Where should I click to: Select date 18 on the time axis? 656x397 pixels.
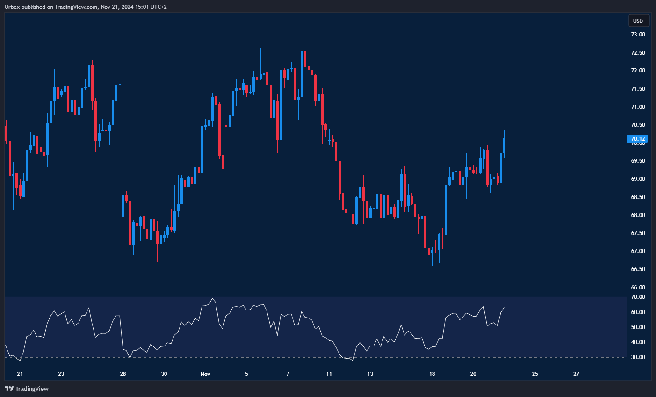click(x=432, y=374)
